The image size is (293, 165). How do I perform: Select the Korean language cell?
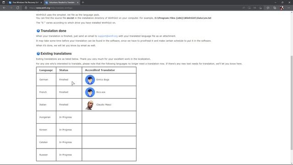(x=46, y=130)
